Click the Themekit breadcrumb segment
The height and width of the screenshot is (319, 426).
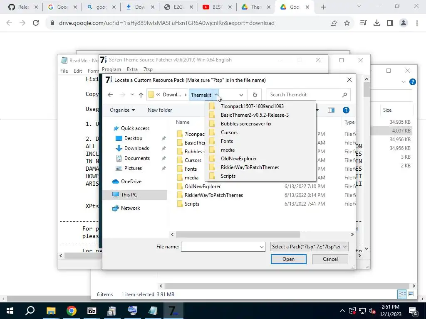click(x=201, y=95)
